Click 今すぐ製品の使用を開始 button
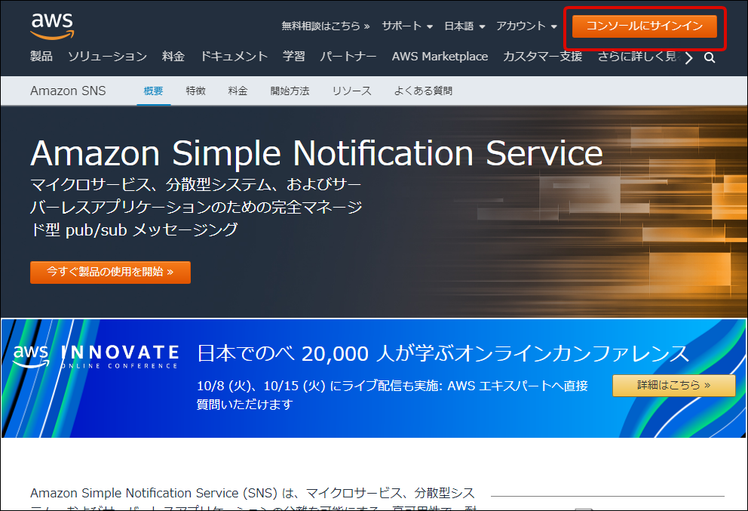 110,272
